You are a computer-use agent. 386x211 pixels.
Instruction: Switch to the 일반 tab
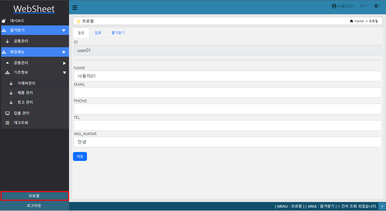[81, 33]
